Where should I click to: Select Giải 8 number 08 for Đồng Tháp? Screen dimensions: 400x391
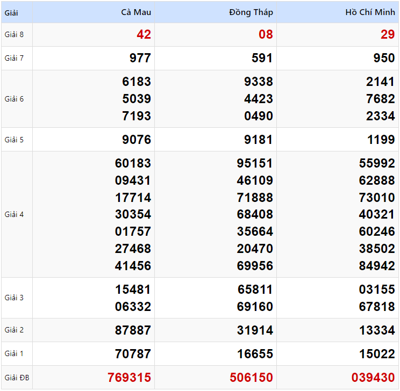point(266,35)
